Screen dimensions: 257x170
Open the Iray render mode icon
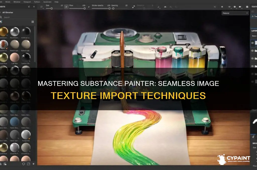pos(247,7)
